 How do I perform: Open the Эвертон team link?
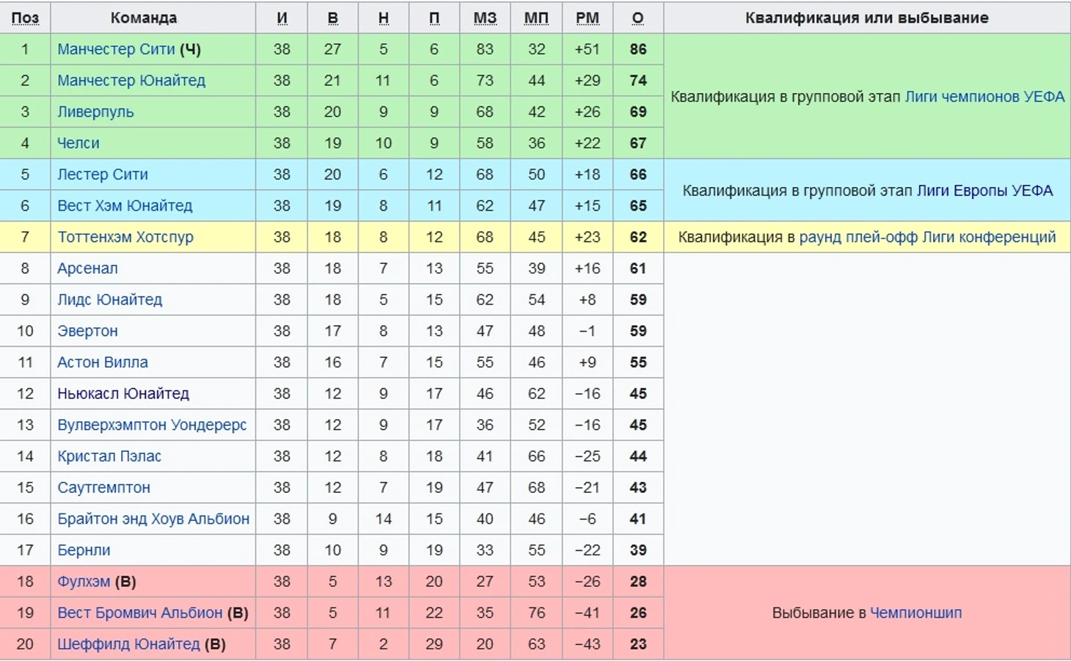87,331
